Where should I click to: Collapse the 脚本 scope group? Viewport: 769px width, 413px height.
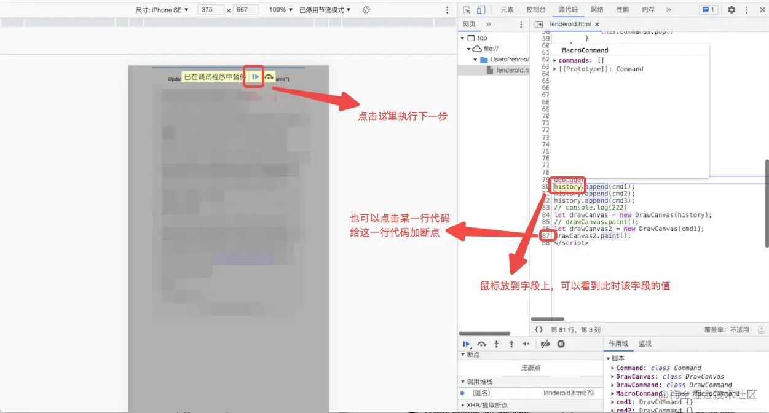point(609,358)
